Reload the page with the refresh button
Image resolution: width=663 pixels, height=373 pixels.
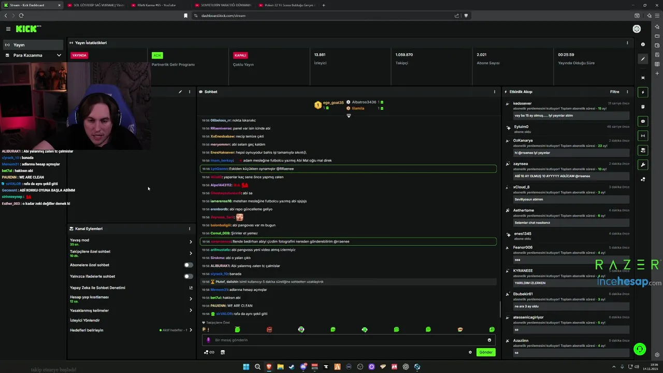[21, 16]
